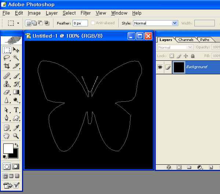
Task: Toggle the Anti-aliased checkbox
Action: [x=93, y=23]
